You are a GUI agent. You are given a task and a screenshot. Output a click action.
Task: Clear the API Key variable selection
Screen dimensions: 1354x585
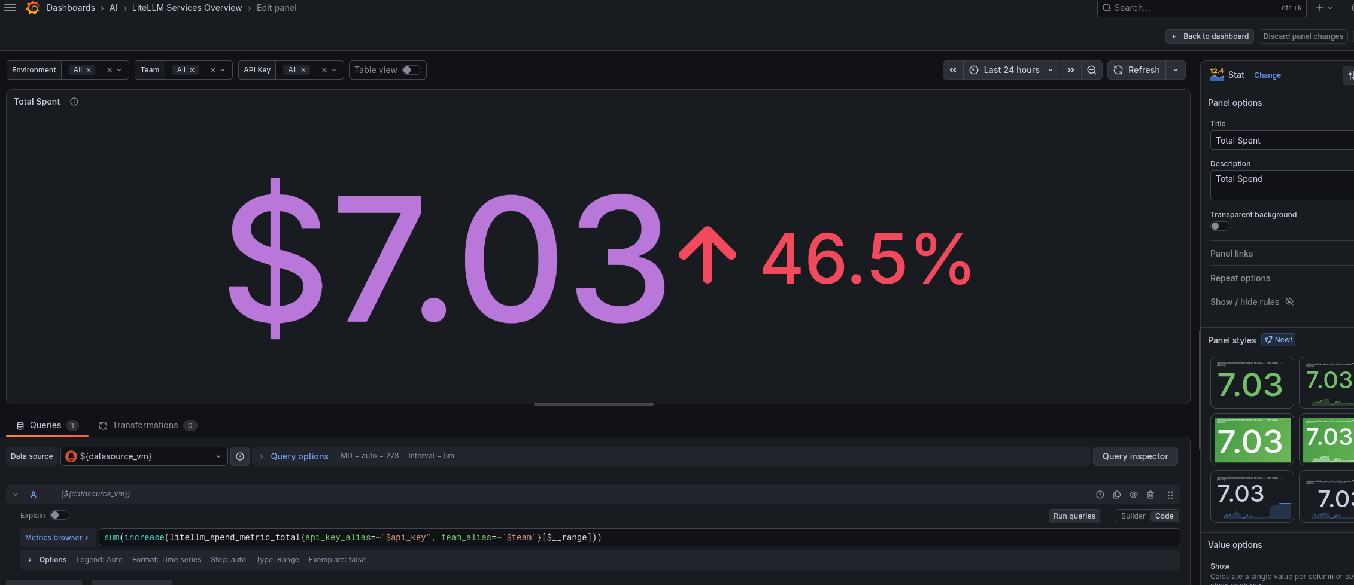point(324,70)
